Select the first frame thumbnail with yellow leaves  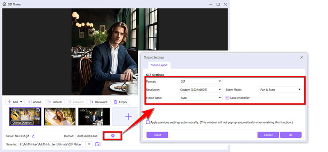(x=25, y=116)
